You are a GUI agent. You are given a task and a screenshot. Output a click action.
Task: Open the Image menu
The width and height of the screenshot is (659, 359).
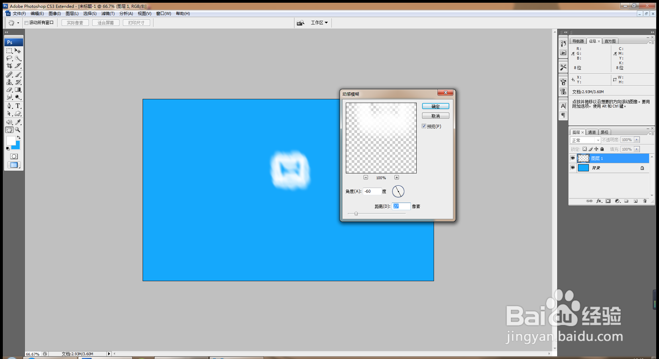54,14
